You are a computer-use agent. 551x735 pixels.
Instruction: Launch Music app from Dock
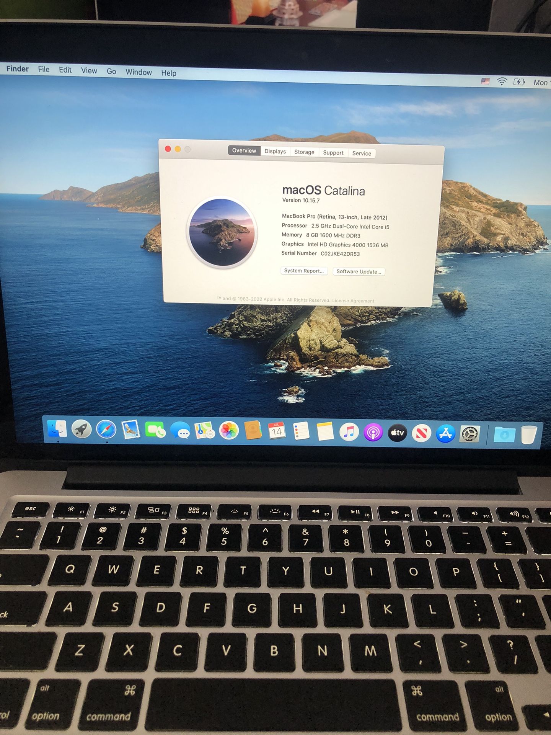[x=349, y=432]
